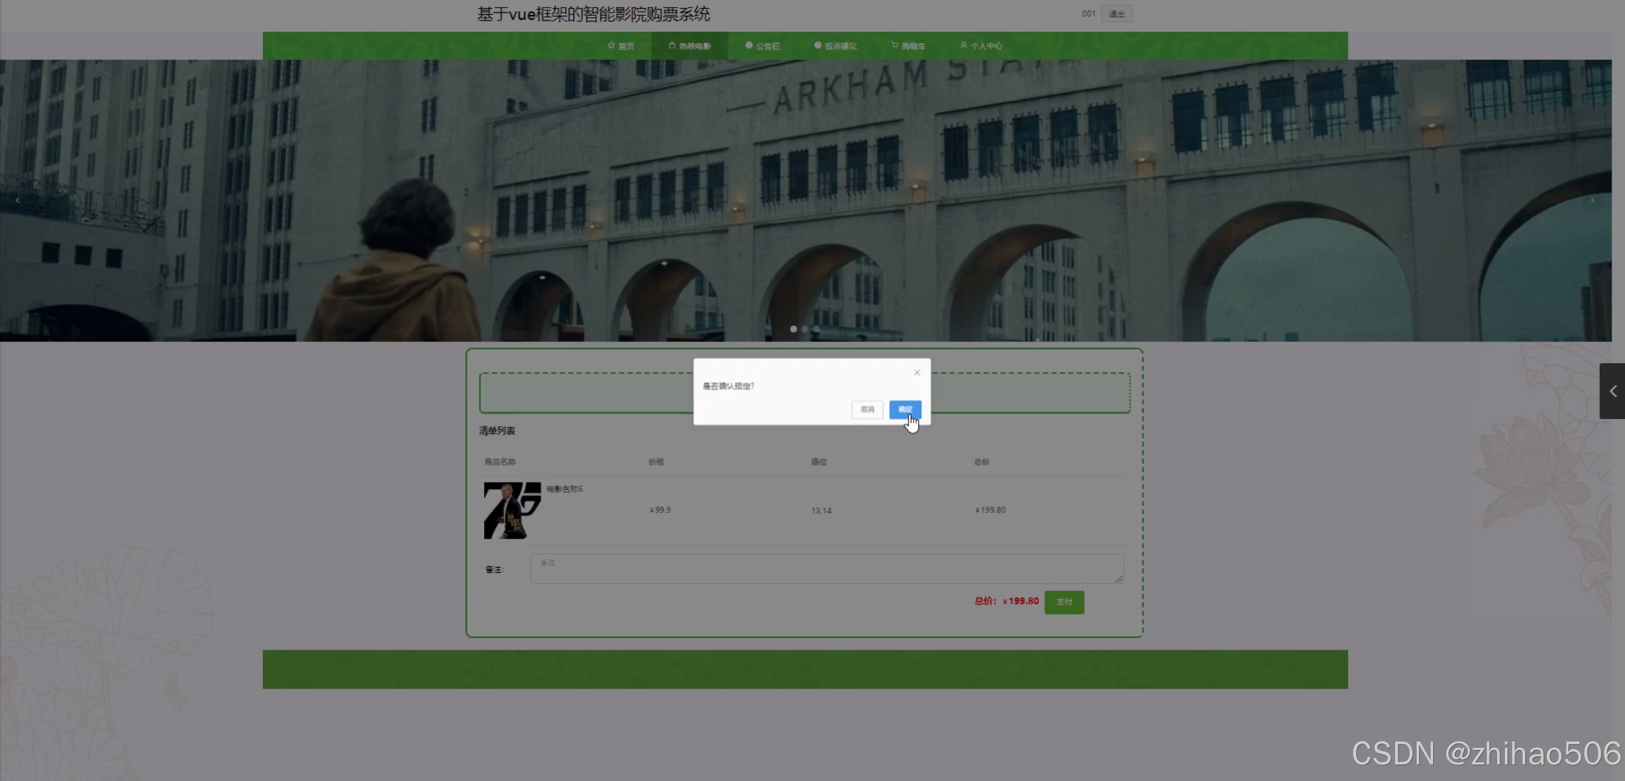Click the 投诉建议 question icon
The width and height of the screenshot is (1625, 781).
[x=818, y=46]
